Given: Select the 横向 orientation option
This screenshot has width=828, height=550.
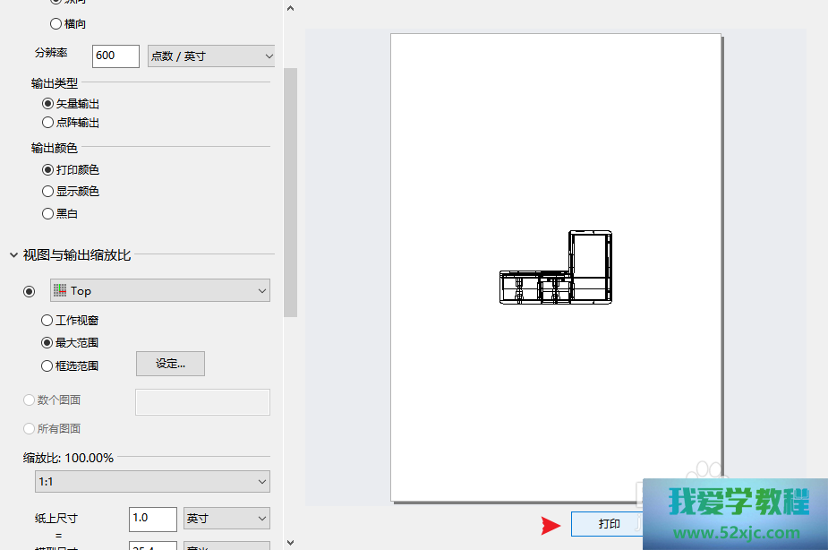Looking at the screenshot, I should pos(56,23).
